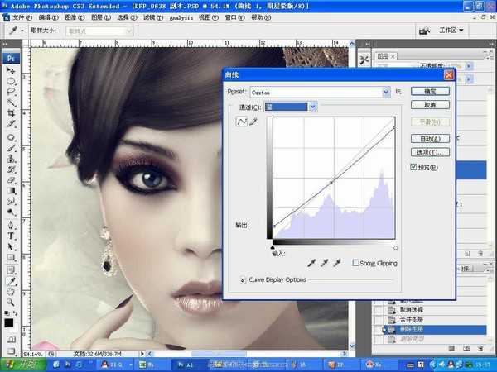Click the Windows 开始 Start button
Image resolution: width=497 pixels, height=372 pixels.
coord(18,364)
